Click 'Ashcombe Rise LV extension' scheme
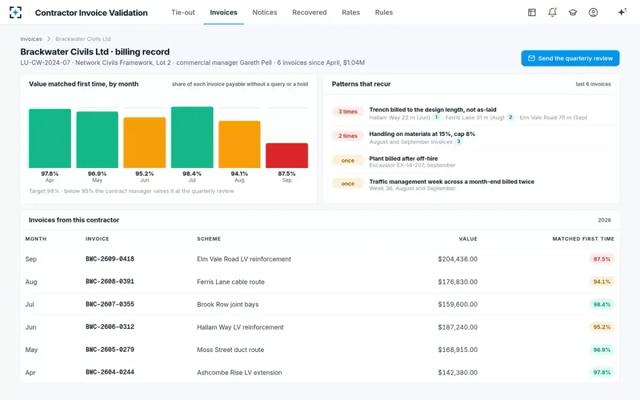 (x=239, y=372)
